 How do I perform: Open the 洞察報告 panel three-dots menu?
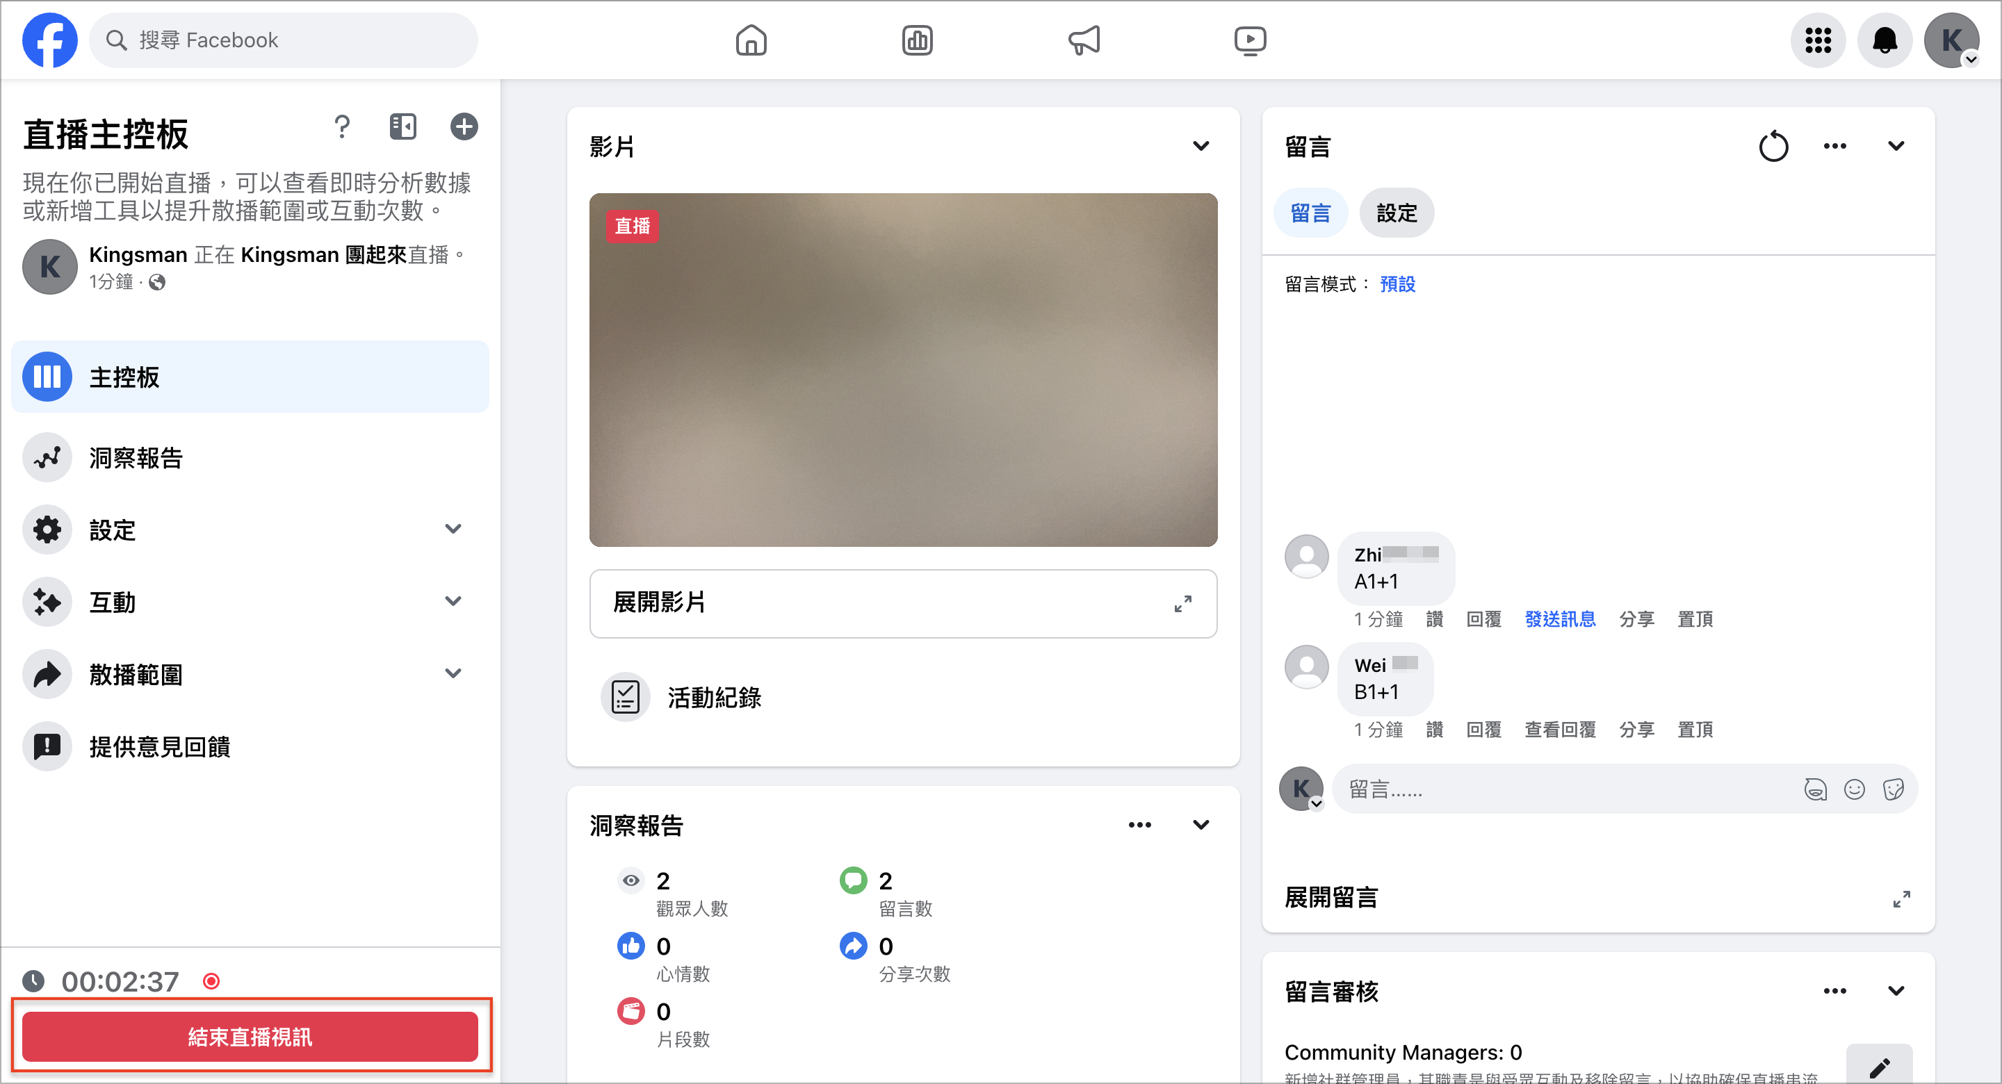[1139, 824]
